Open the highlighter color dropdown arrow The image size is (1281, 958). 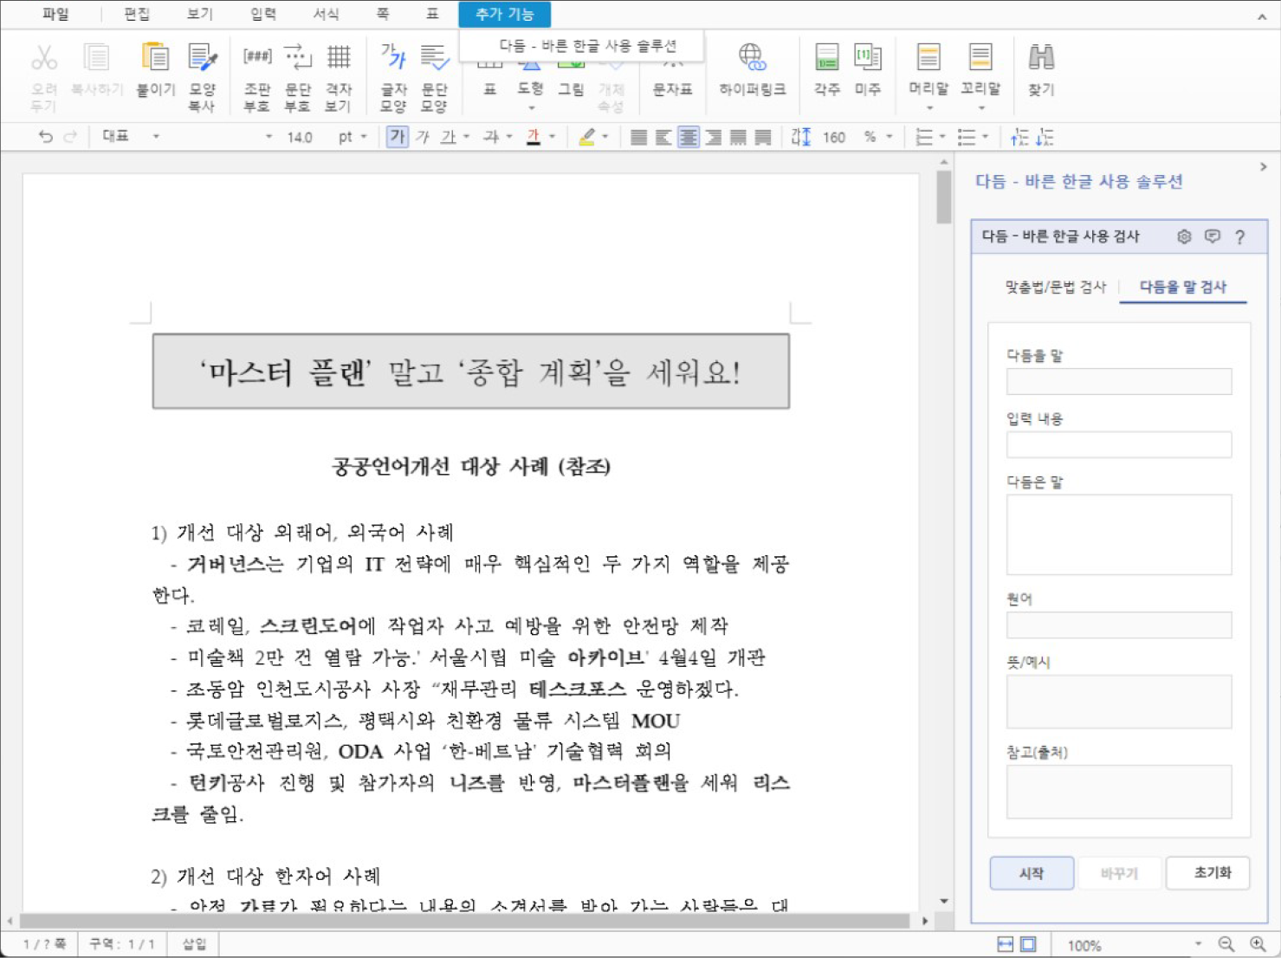(x=605, y=137)
